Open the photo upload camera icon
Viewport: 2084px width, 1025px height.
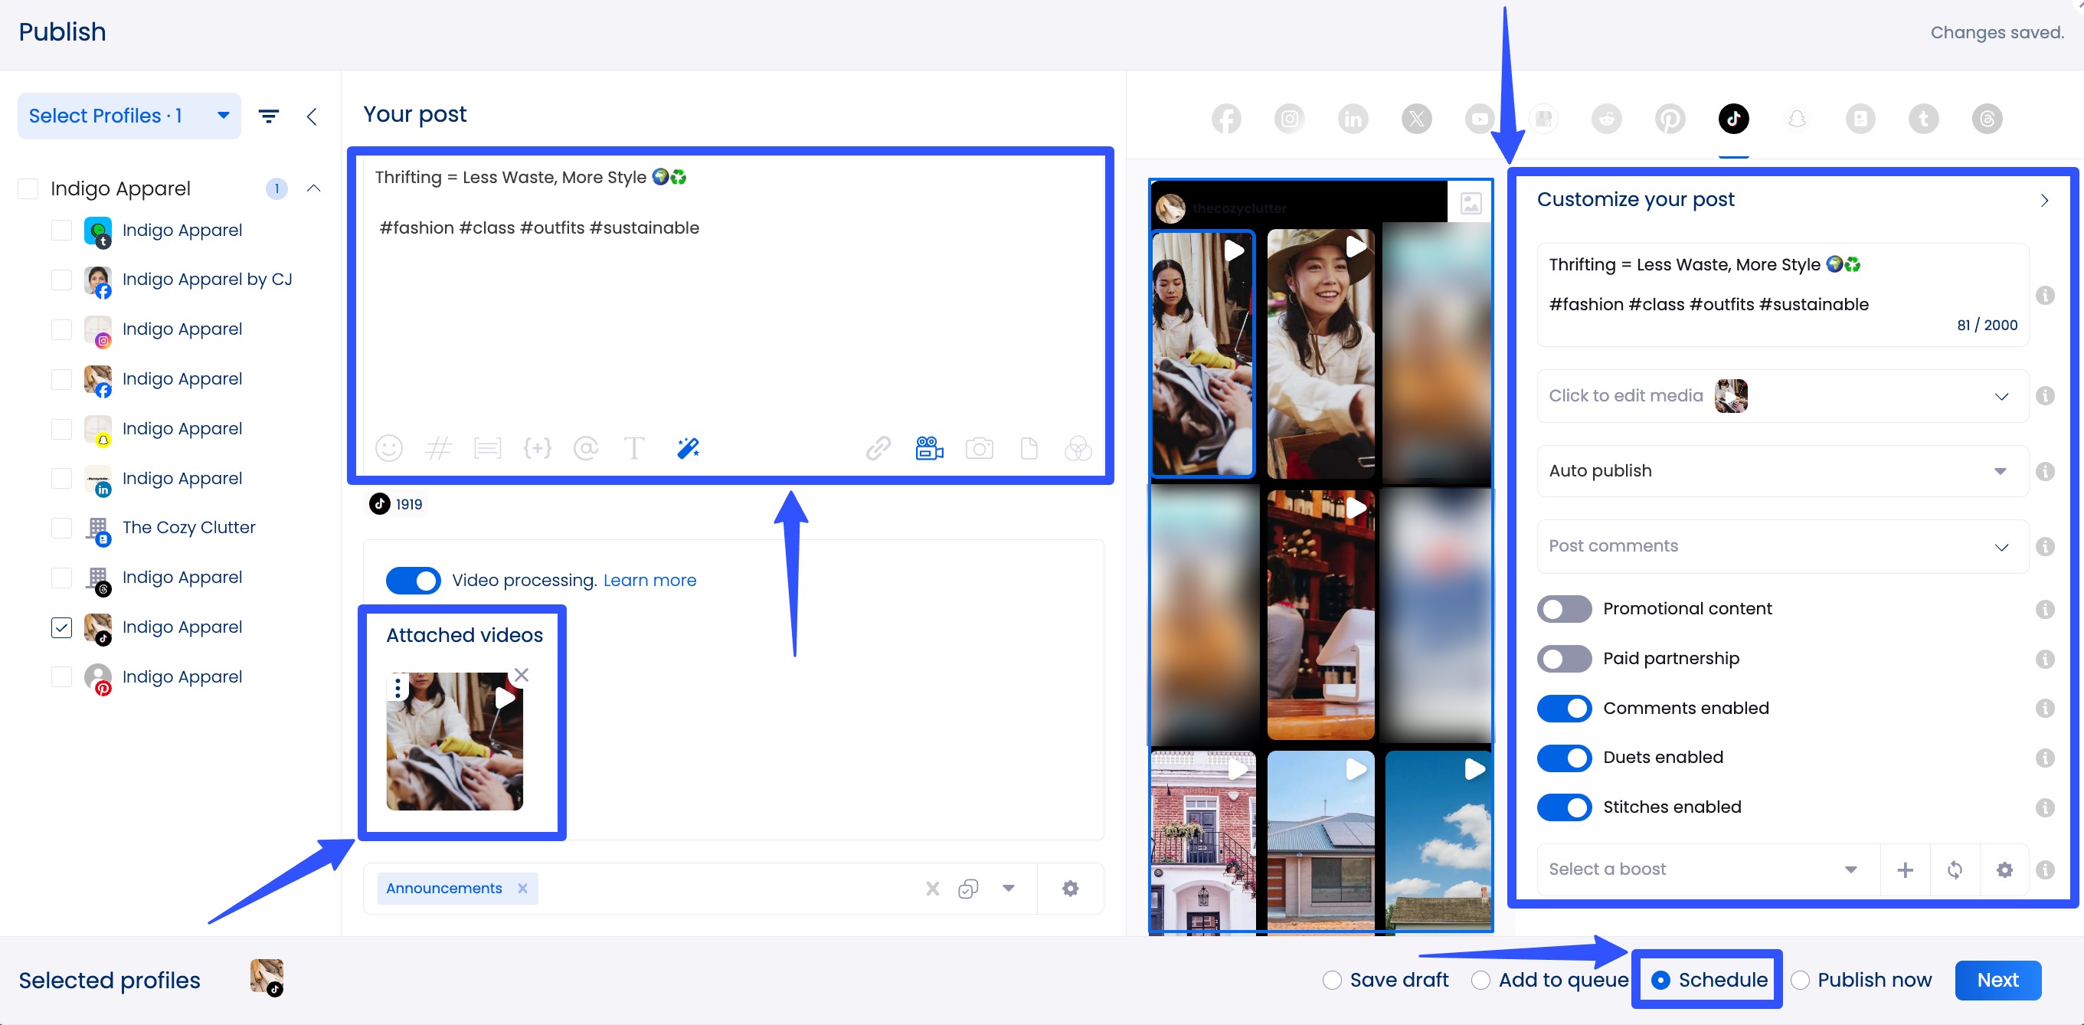980,448
